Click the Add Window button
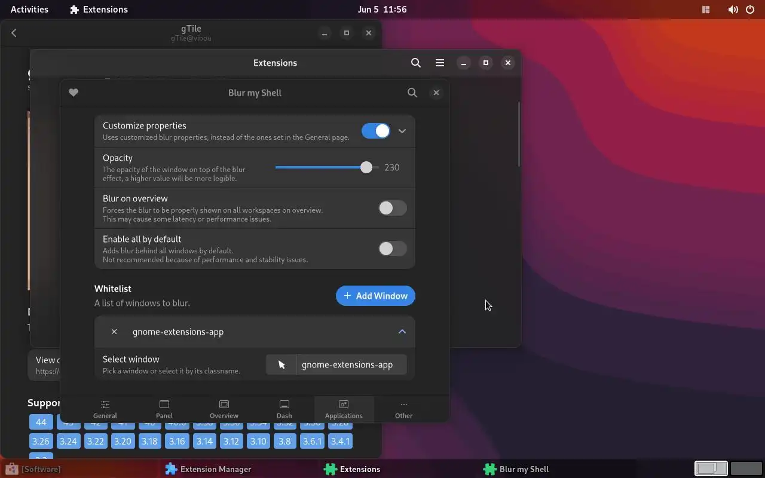Viewport: 765px width, 478px height. (375, 296)
